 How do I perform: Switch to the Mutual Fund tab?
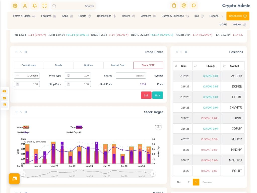coord(118,65)
